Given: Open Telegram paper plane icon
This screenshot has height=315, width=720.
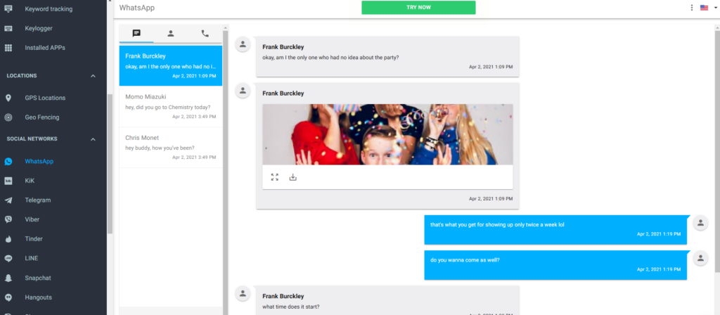Looking at the screenshot, I should [x=8, y=200].
